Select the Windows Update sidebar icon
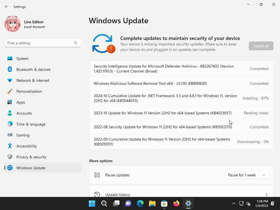 10,168
